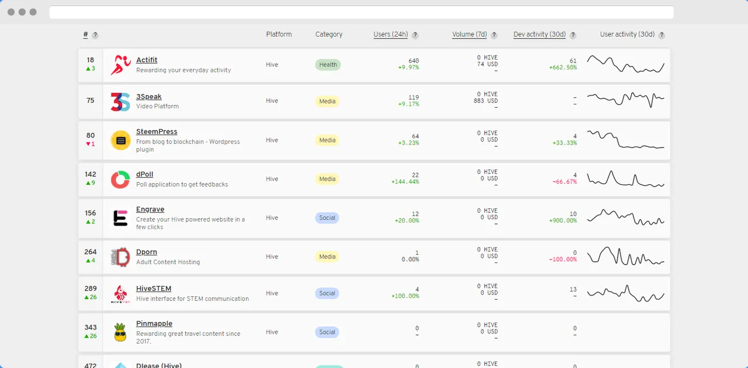Click Actifit's user activity sparkline chart
Viewport: 748px width, 368px height.
[x=626, y=64]
